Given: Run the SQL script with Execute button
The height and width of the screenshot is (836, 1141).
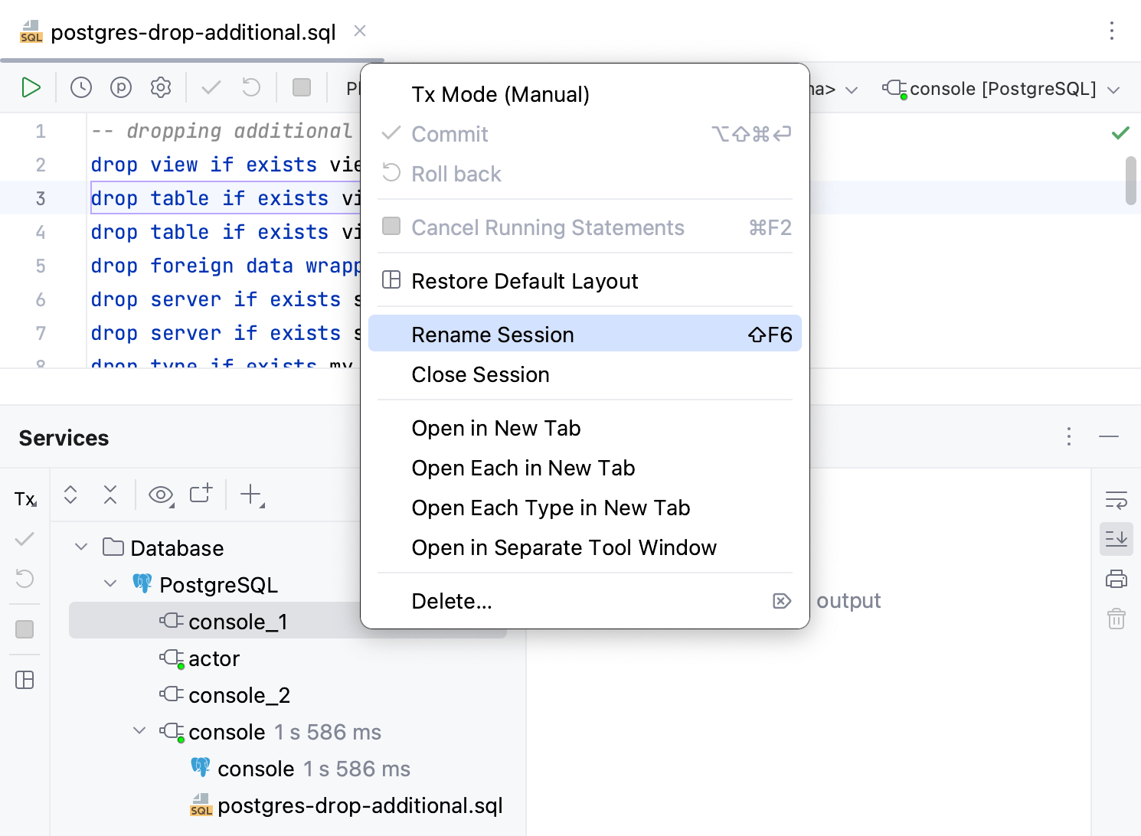Looking at the screenshot, I should 31,88.
